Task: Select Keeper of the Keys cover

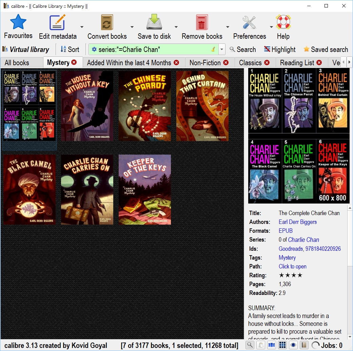Action: pos(145,190)
